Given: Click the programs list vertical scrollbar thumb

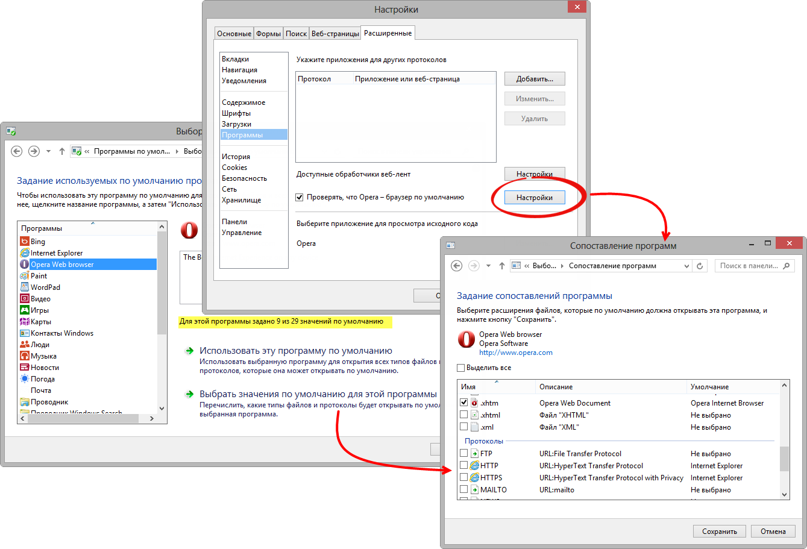Looking at the screenshot, I should click(x=162, y=282).
